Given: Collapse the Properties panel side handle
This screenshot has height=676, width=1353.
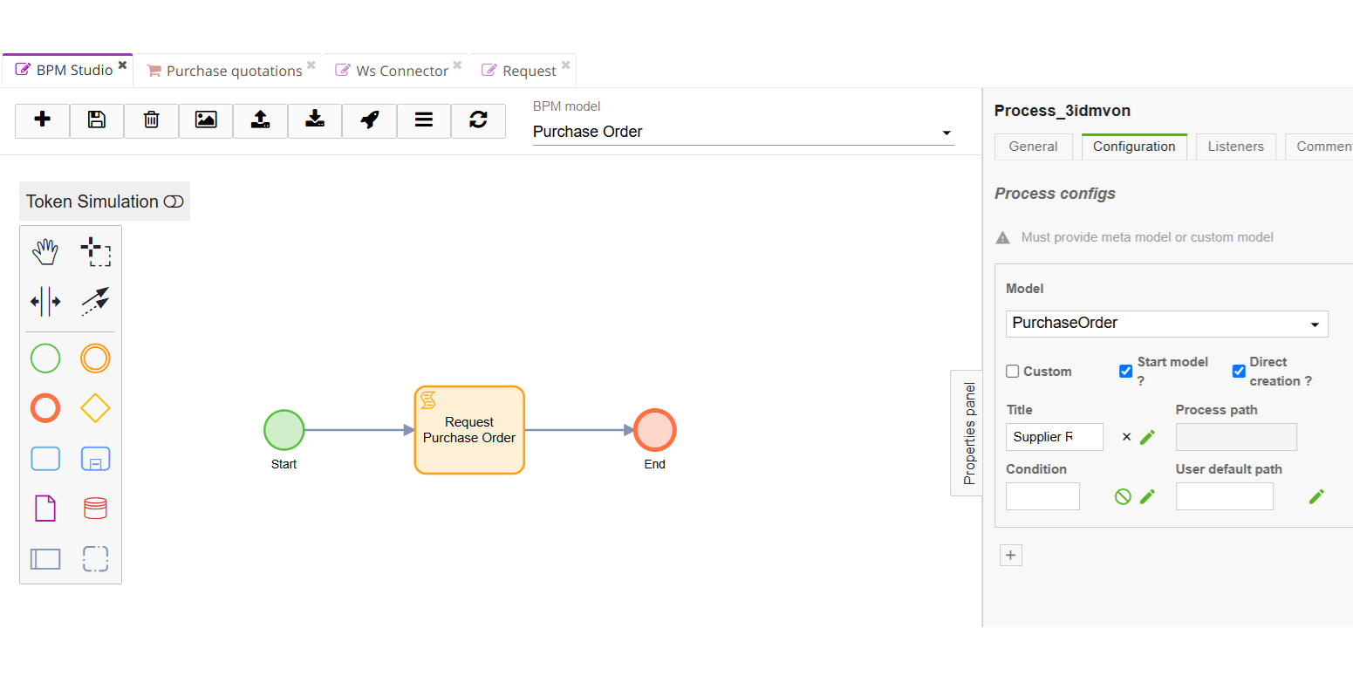Looking at the screenshot, I should (967, 433).
